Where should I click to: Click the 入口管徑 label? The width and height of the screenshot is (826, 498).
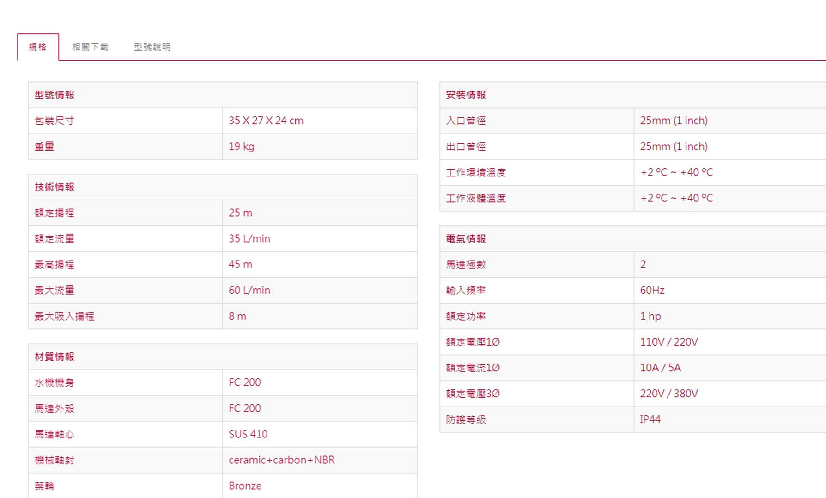coord(466,121)
